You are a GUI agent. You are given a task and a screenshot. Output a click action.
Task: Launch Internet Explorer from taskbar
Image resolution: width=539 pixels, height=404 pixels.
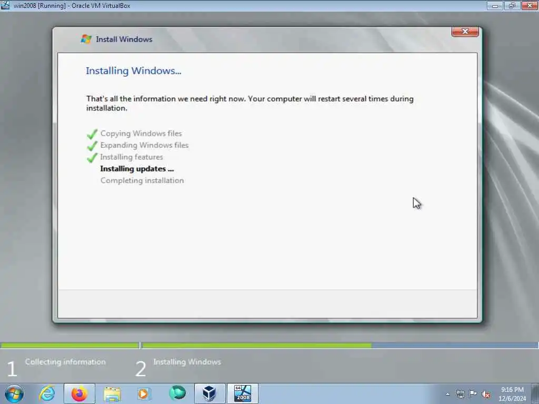coord(47,393)
